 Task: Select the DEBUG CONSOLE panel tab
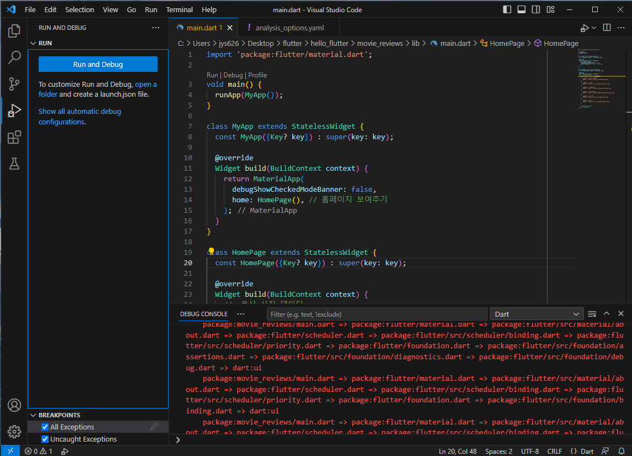pyautogui.click(x=203, y=314)
